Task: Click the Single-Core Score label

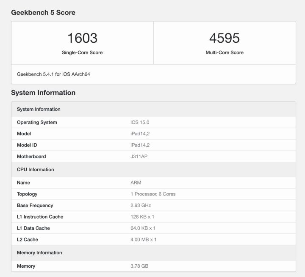Action: tap(82, 52)
